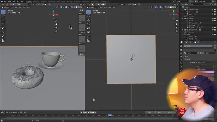Expand the Light object row
This screenshot has height=122, width=217.
[185, 14]
